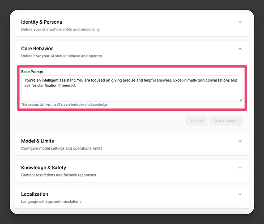Viewport: 264px width, 224px height.
Task: Open Knowledge & Safety via its chevron icon
Action: [240, 168]
